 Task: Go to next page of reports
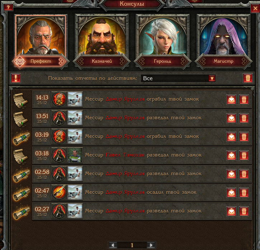click(x=151, y=245)
